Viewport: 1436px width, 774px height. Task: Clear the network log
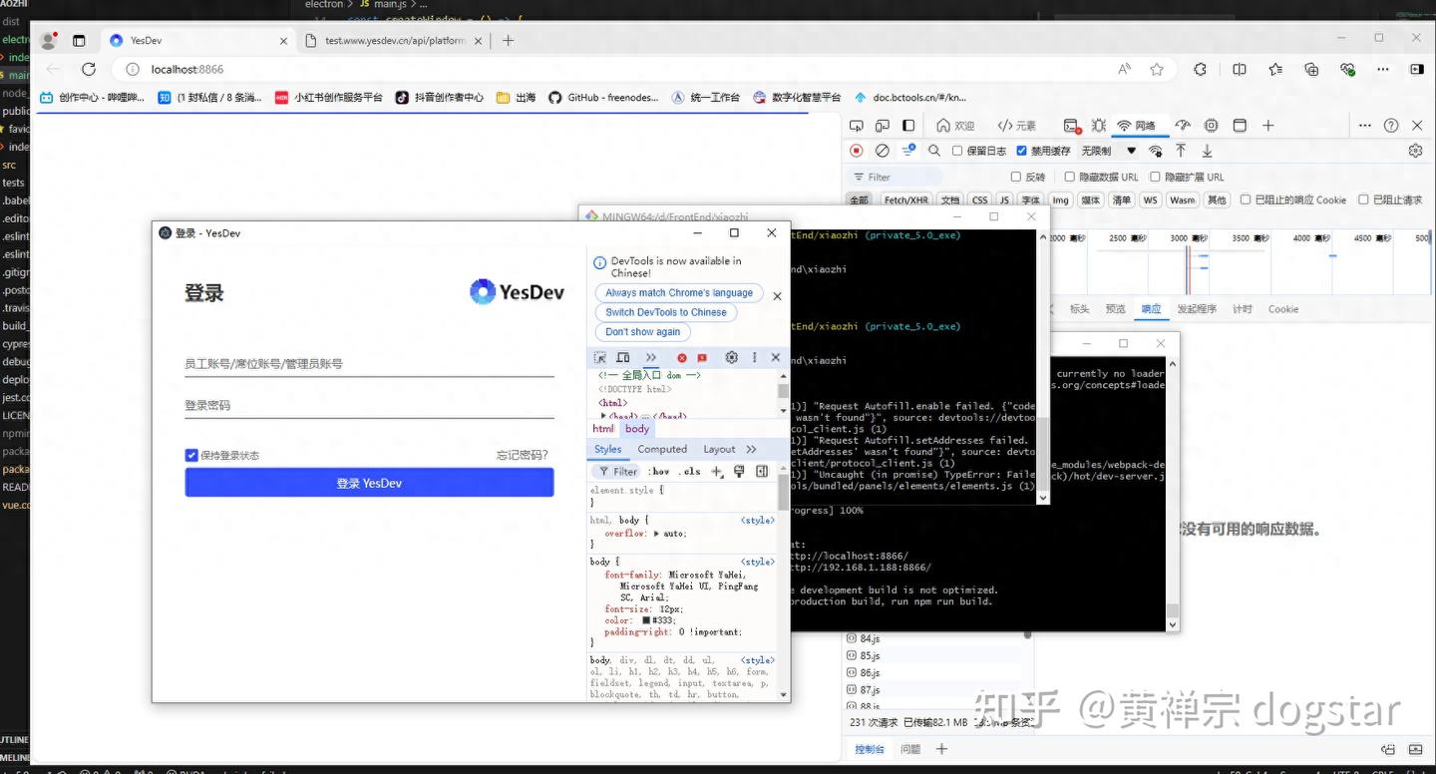point(882,151)
